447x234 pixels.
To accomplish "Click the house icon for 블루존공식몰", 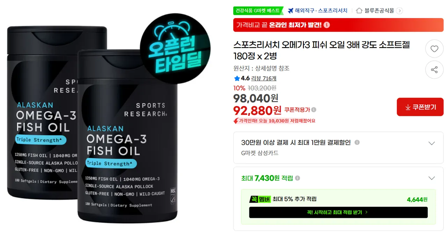I will point(359,10).
